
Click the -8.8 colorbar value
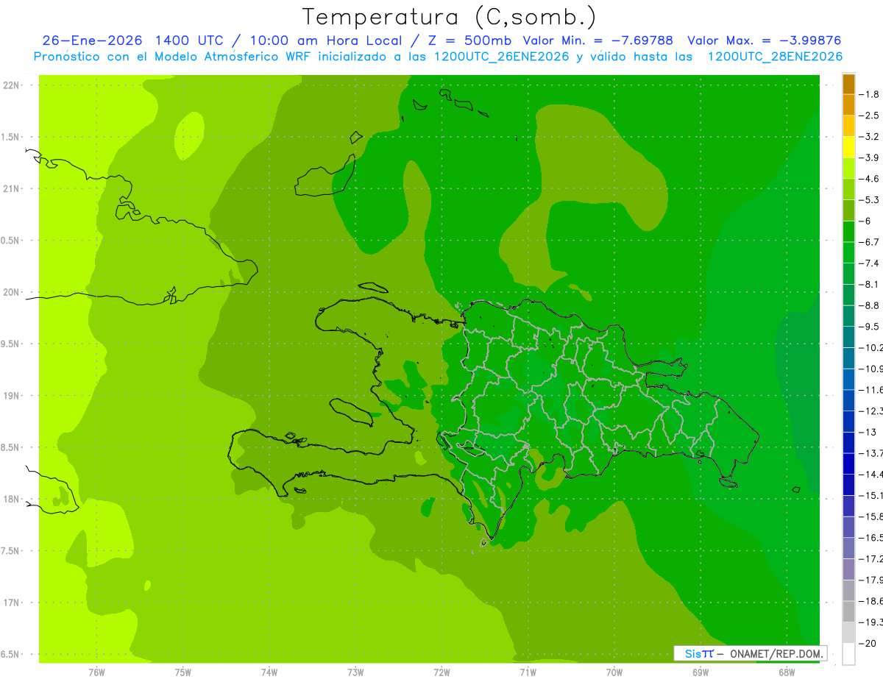(x=869, y=305)
